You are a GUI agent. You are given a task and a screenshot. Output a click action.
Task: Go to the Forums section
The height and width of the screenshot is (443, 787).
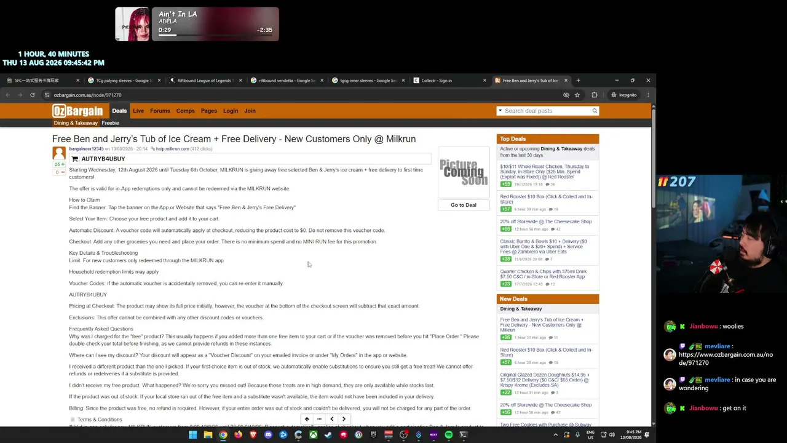160,111
